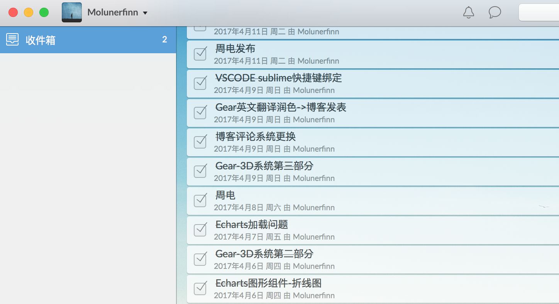The width and height of the screenshot is (559, 304).
Task: Click the 收件箱 count badge showing 2
Action: pyautogui.click(x=164, y=39)
